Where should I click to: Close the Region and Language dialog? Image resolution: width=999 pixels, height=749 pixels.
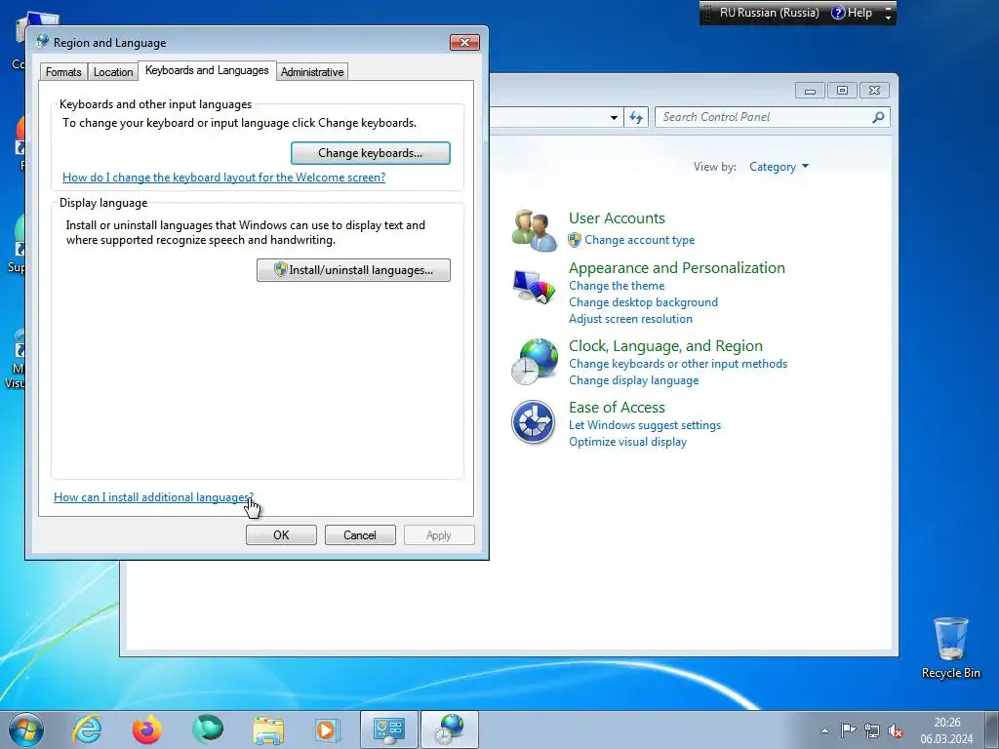pyautogui.click(x=464, y=42)
